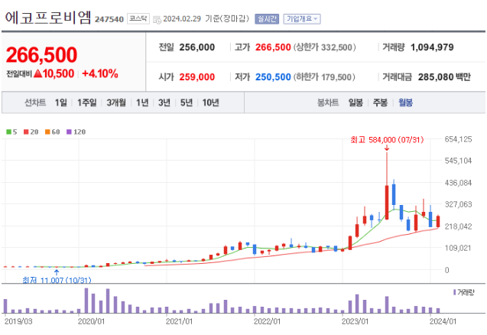The height and width of the screenshot is (335, 487).
Task: Select the 1일 line chart tab
Action: tap(61, 102)
